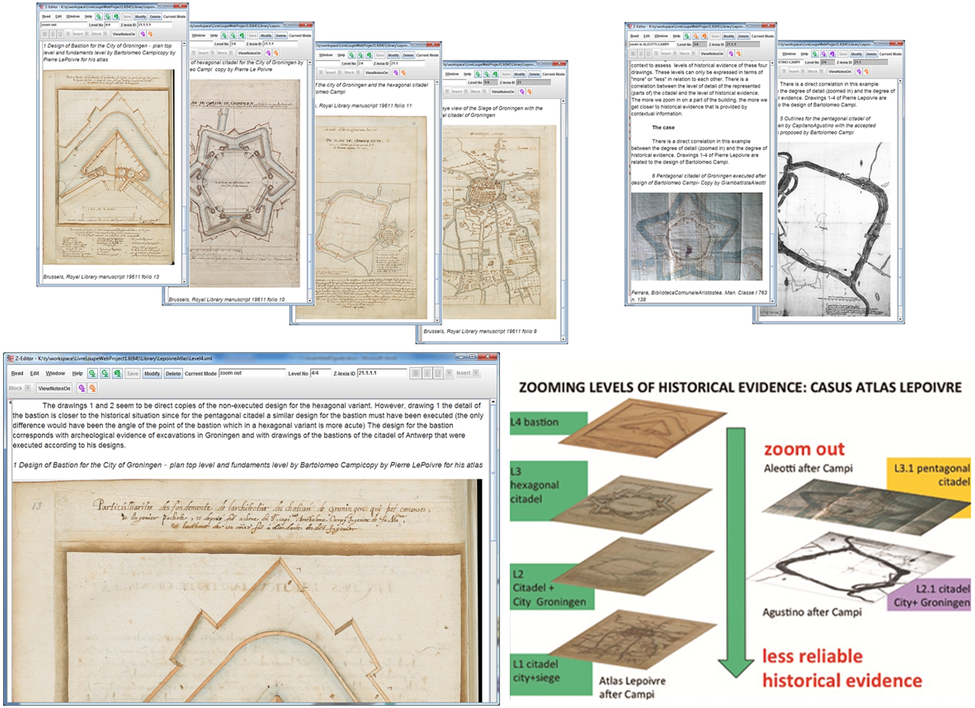Click the purple magnifier icon in the folio 10 window
This screenshot has width=975, height=708.
tap(268, 53)
